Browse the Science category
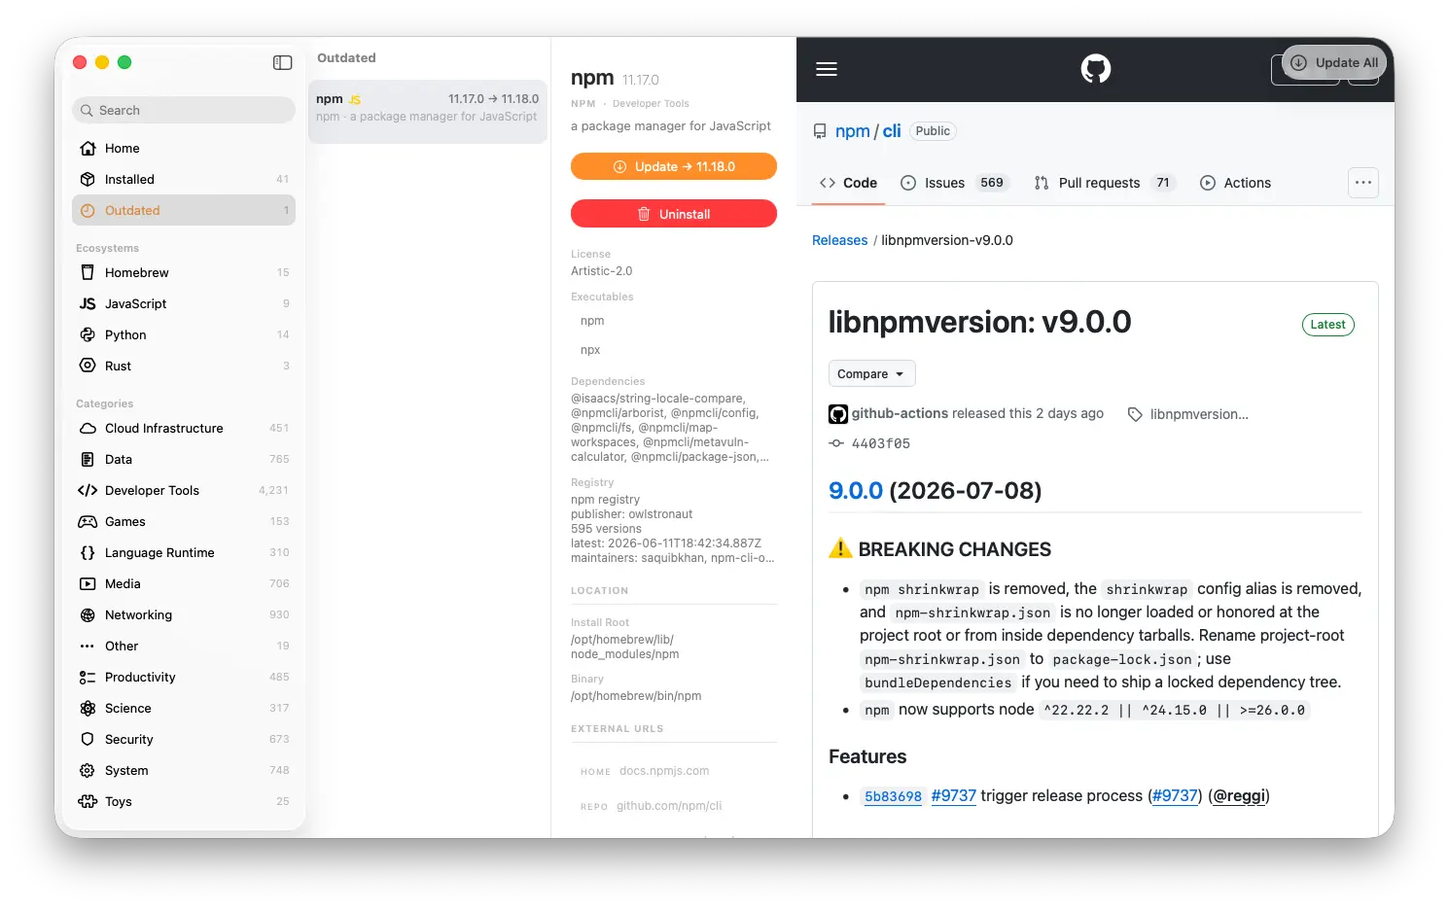 point(184,708)
